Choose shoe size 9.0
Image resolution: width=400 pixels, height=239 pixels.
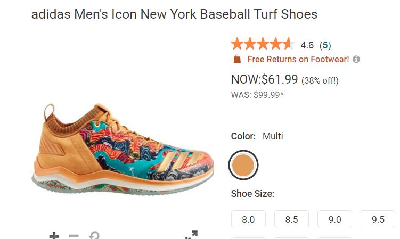pyautogui.click(x=335, y=219)
